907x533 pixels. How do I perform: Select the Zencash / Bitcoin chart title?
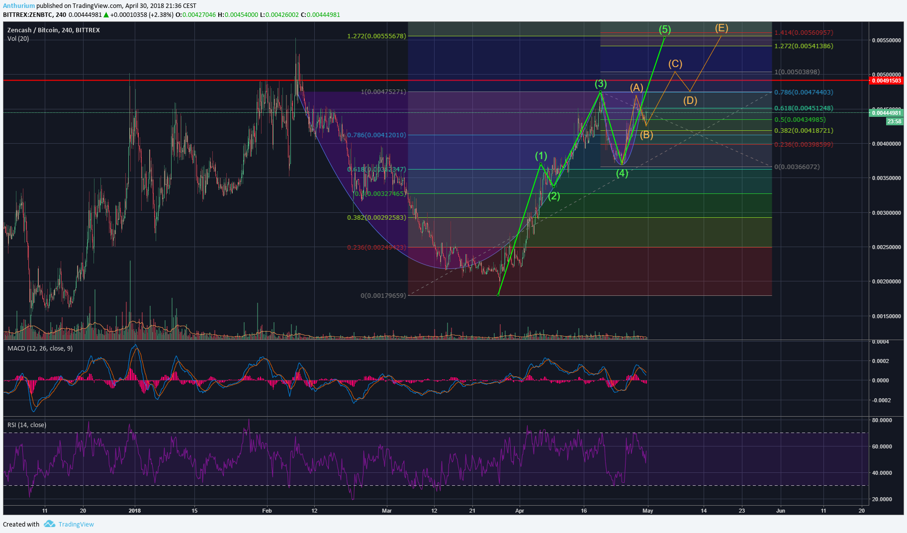coord(54,30)
